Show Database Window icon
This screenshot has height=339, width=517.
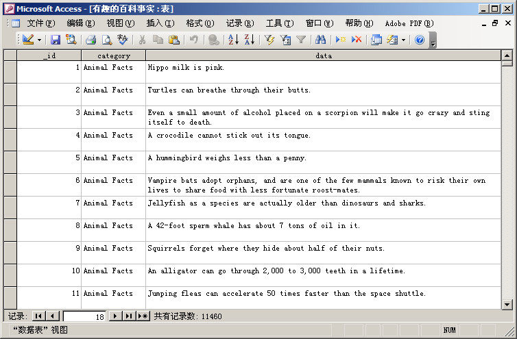click(376, 40)
